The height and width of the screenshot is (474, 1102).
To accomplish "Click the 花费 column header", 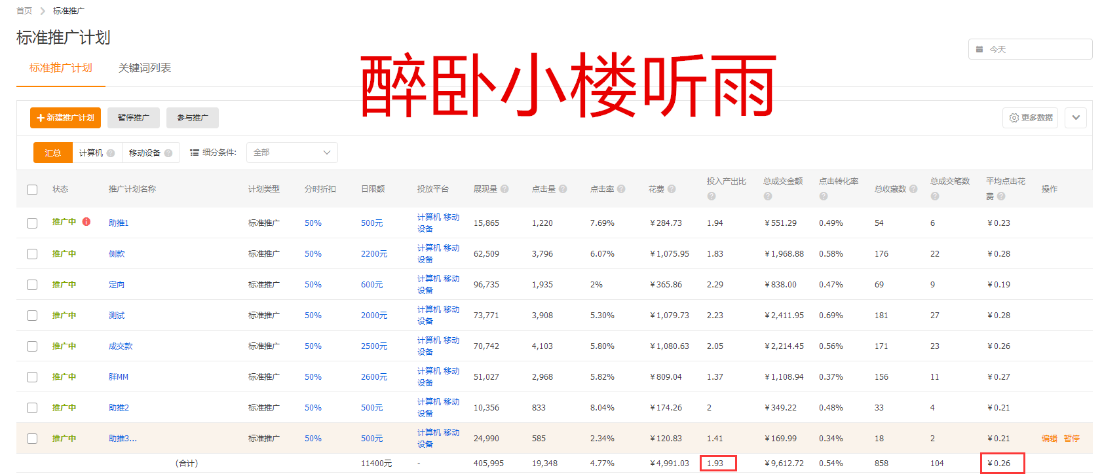I will coord(656,189).
